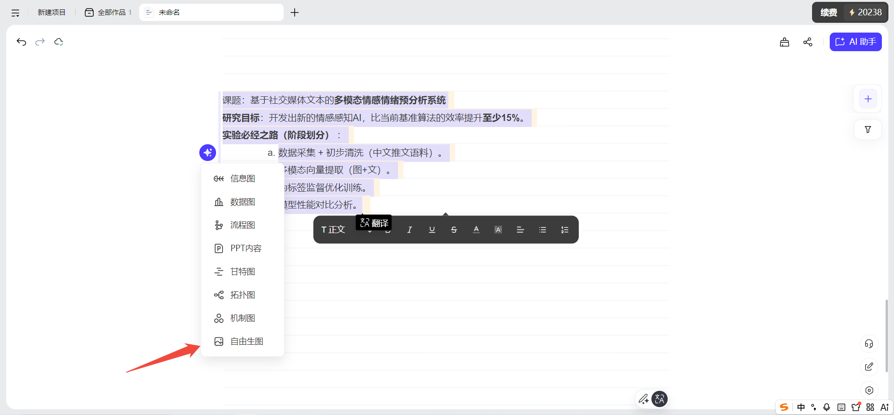Choose 自由生图 from the generate menu

[243, 341]
